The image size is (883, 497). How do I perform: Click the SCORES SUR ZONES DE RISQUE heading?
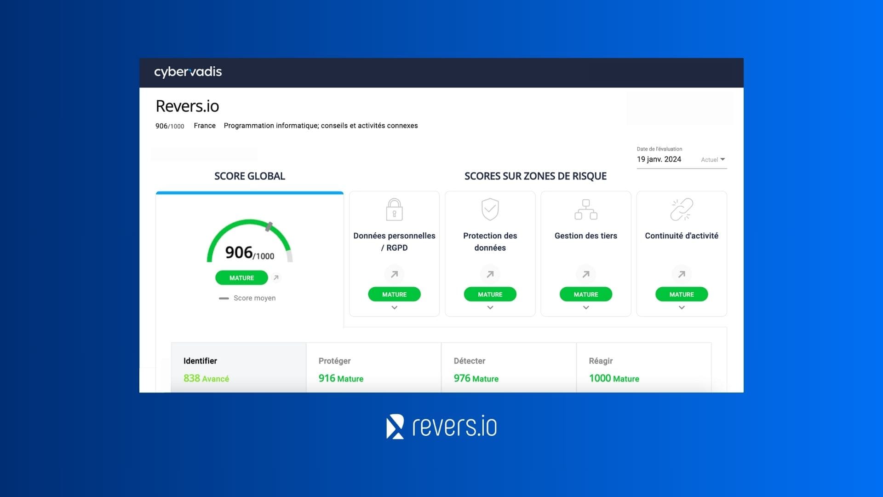tap(535, 176)
